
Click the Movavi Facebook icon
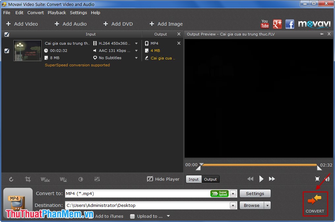pyautogui.click(x=290, y=24)
